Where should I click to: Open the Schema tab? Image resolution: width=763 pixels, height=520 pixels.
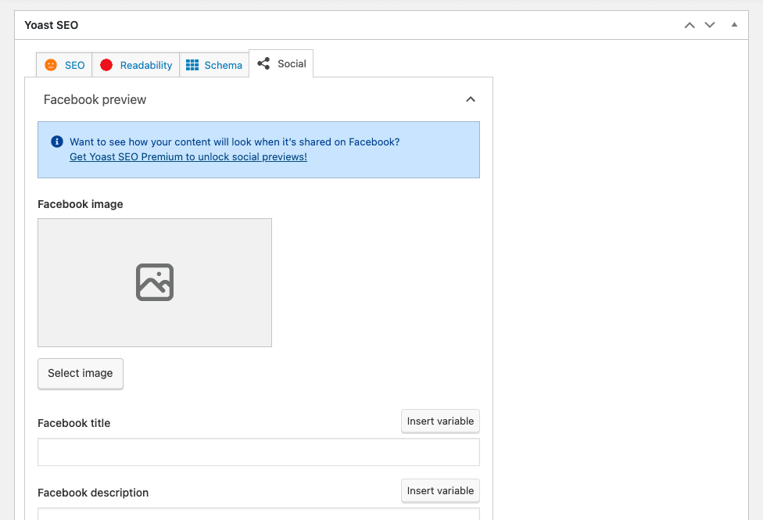[x=214, y=65]
